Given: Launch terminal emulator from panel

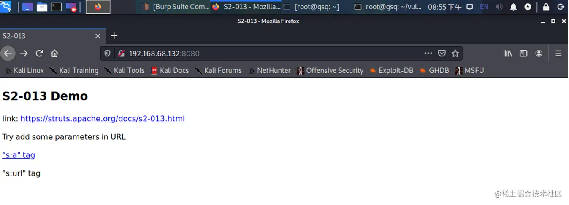Looking at the screenshot, I should pyautogui.click(x=56, y=7).
